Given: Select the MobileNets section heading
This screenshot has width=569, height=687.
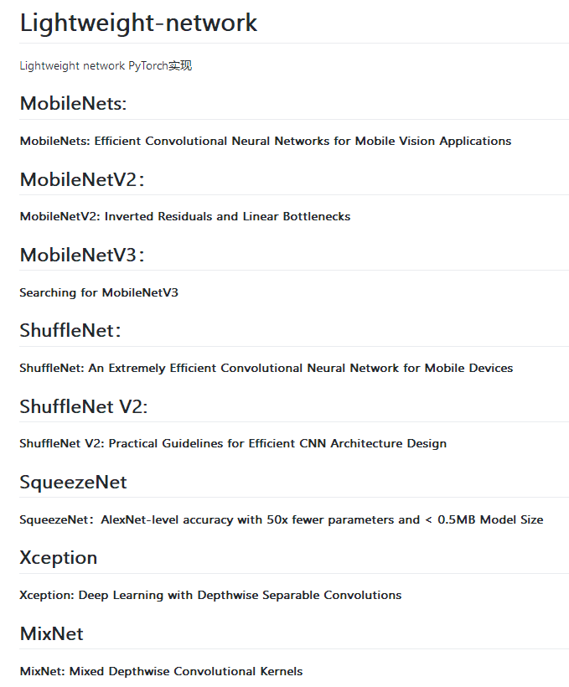Looking at the screenshot, I should [x=73, y=103].
